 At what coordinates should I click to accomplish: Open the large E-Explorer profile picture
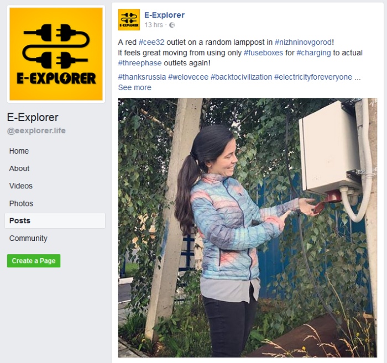[x=56, y=54]
